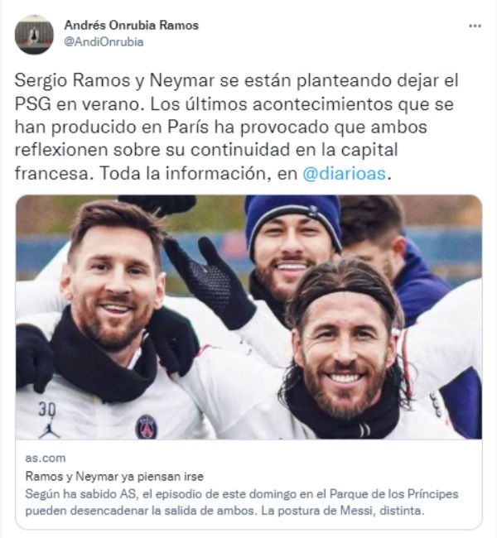This screenshot has width=497, height=538.
Task: Click tweet text 'Sergio Ramos y Neymar se están'
Action: coord(152,80)
